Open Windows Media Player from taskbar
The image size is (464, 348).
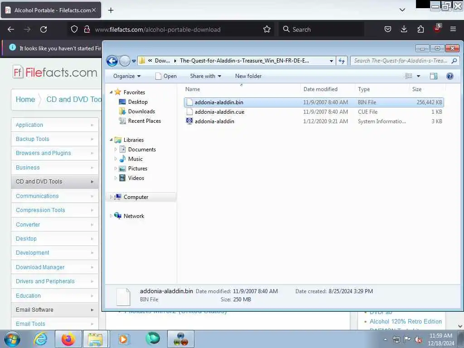123,339
